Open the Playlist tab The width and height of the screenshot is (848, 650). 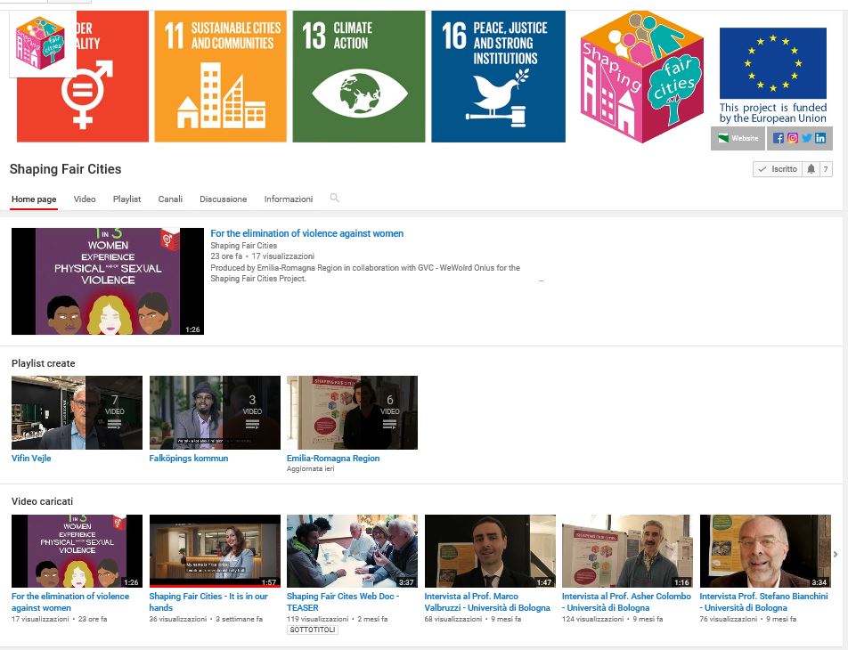[126, 199]
